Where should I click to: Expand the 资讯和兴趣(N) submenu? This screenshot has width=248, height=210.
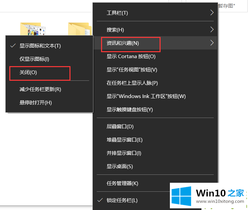coord(156,43)
